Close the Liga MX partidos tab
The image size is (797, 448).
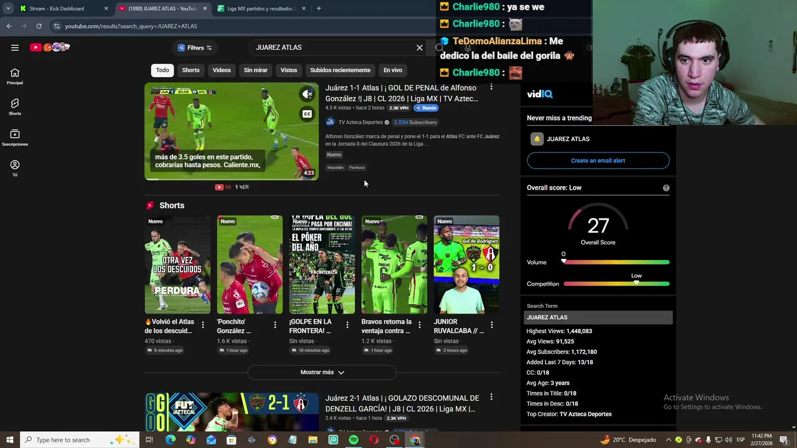click(304, 8)
